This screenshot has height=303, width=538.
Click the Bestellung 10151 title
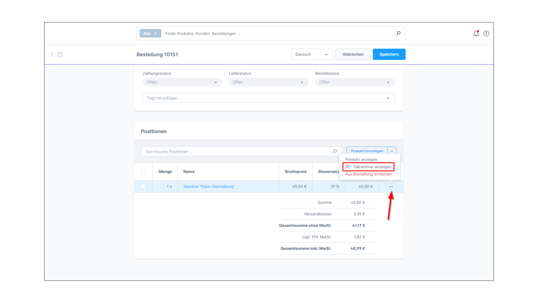point(157,54)
